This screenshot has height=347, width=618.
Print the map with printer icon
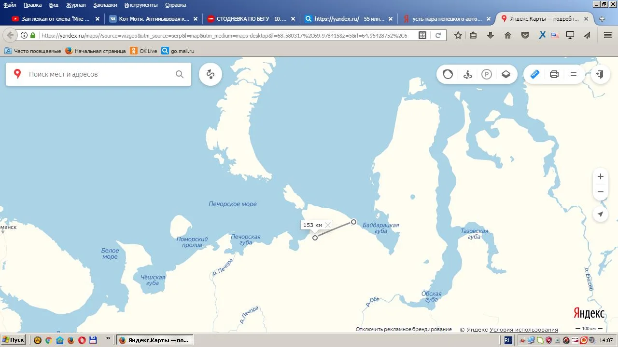(554, 74)
